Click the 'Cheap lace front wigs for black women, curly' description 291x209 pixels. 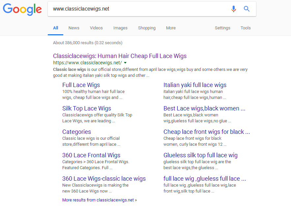(195, 141)
